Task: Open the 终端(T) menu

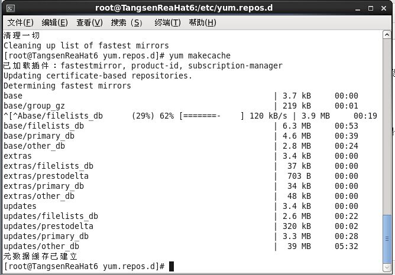Action: pos(167,22)
